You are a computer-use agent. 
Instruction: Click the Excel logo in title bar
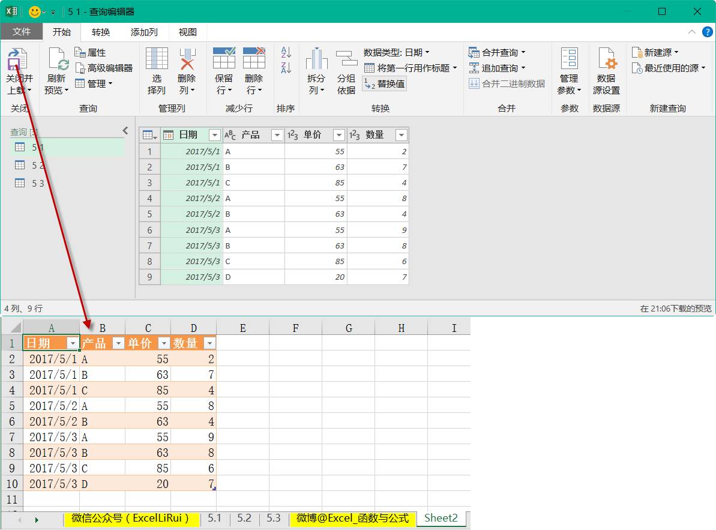(11, 11)
